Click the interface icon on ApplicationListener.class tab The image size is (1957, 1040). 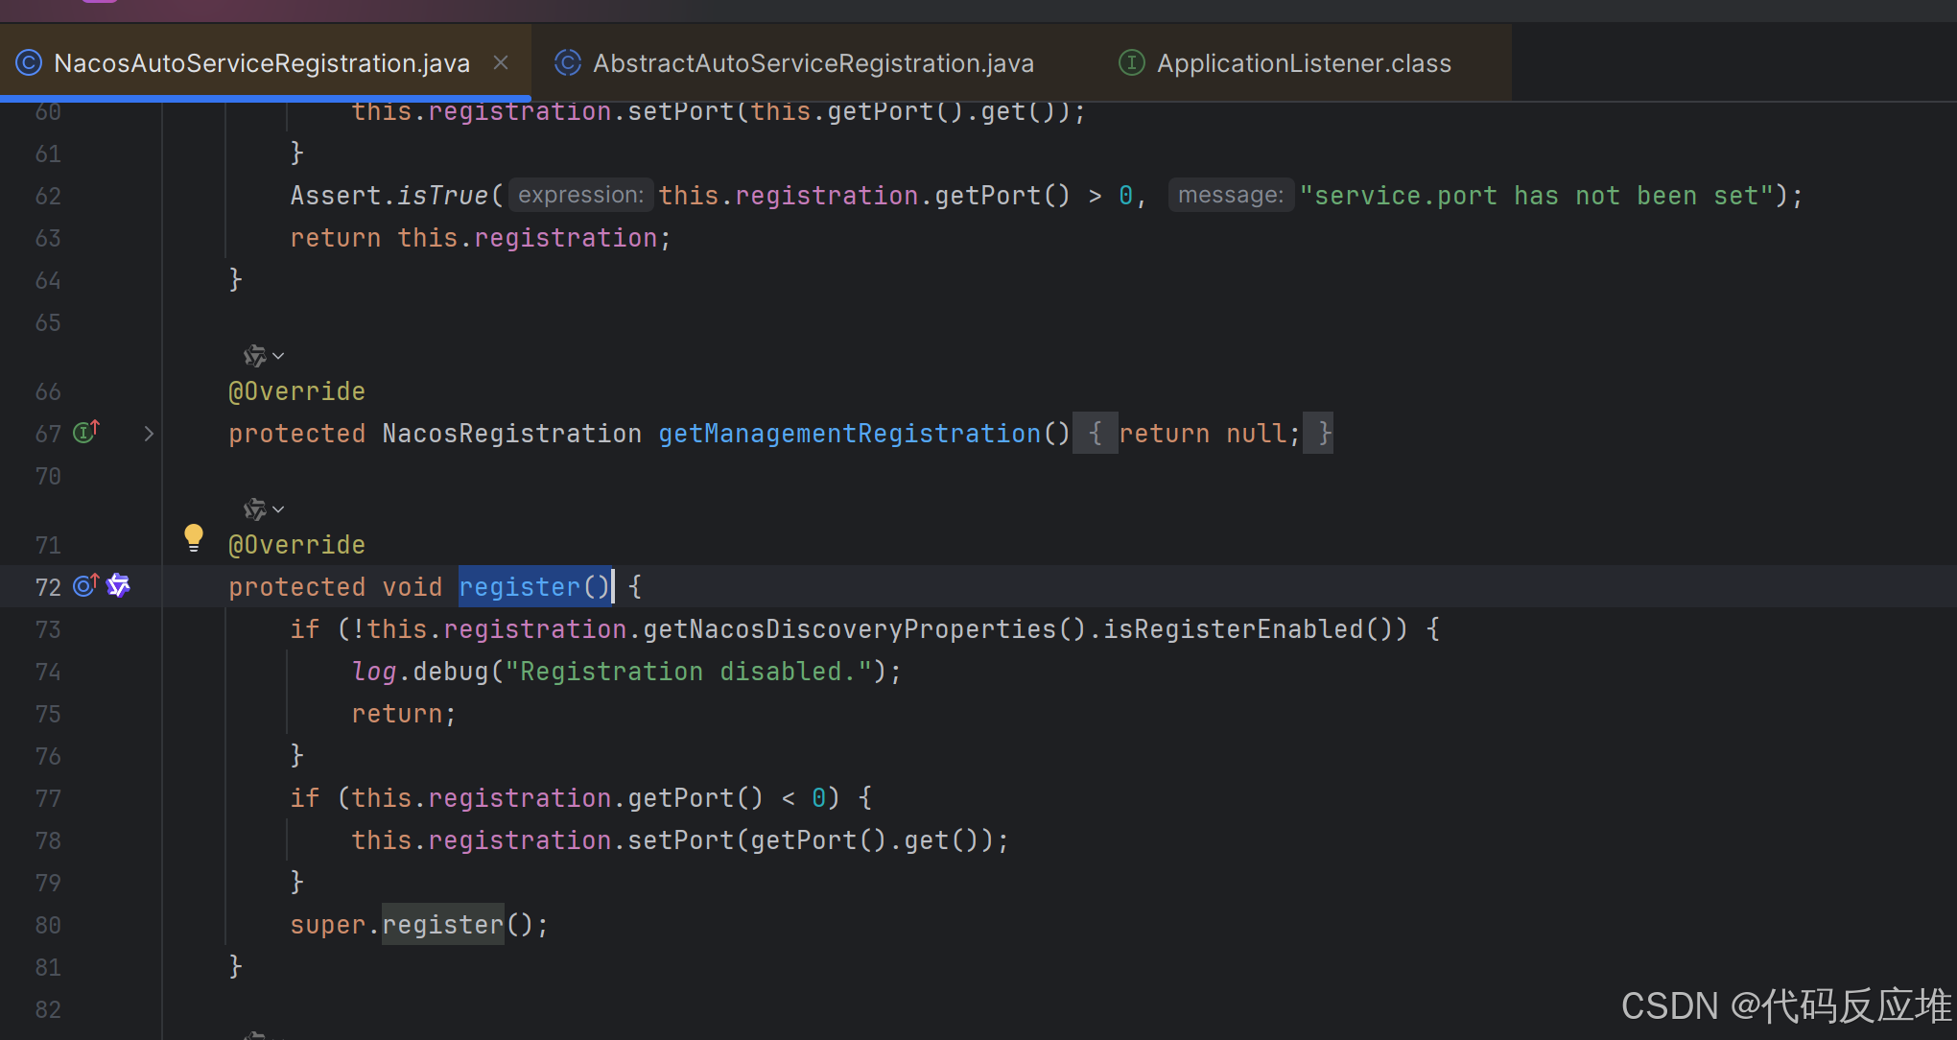[1132, 63]
